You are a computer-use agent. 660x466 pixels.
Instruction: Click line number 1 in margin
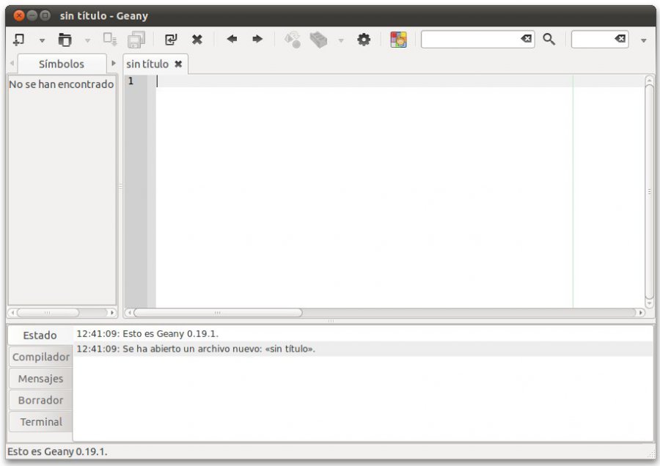click(x=131, y=81)
